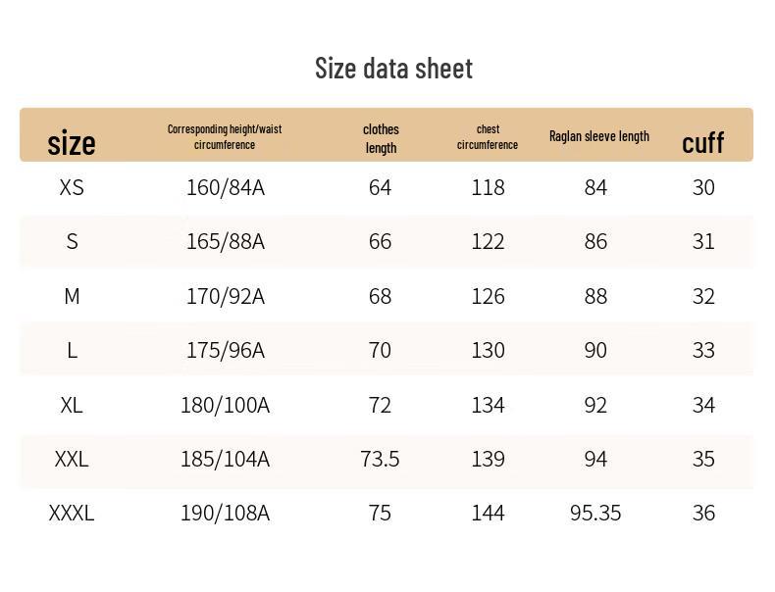Click the "cuff" column header
Viewport: 775px width, 592px height.
702,143
